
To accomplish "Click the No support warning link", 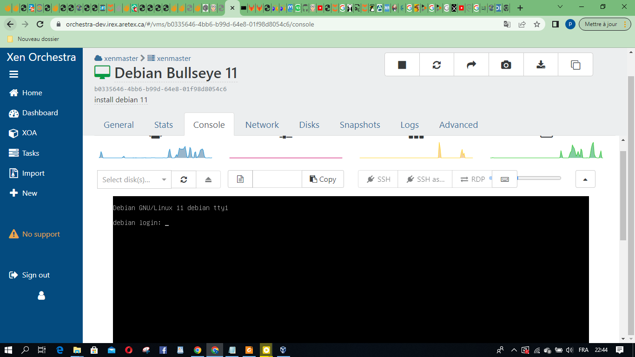I will pyautogui.click(x=35, y=234).
